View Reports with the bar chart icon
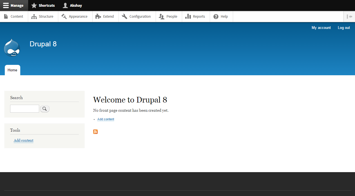 point(196,17)
